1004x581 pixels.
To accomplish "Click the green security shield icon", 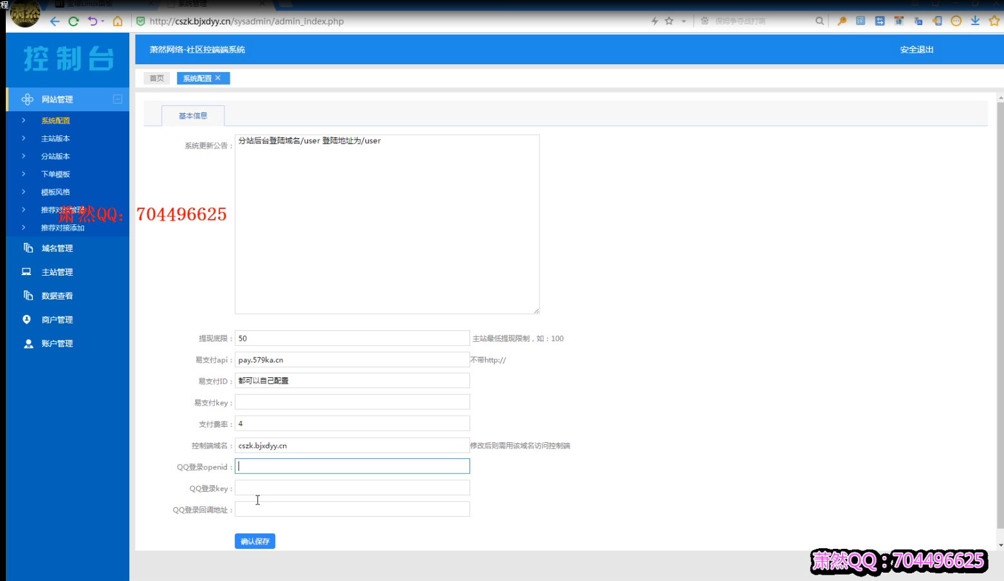I will click(140, 21).
